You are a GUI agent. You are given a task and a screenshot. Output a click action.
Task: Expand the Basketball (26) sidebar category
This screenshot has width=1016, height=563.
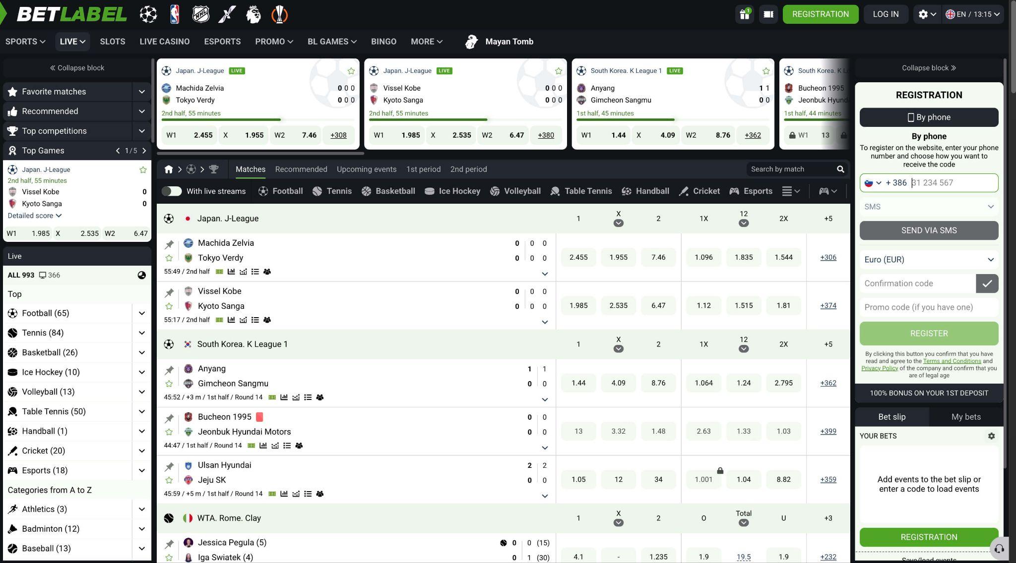click(x=141, y=352)
